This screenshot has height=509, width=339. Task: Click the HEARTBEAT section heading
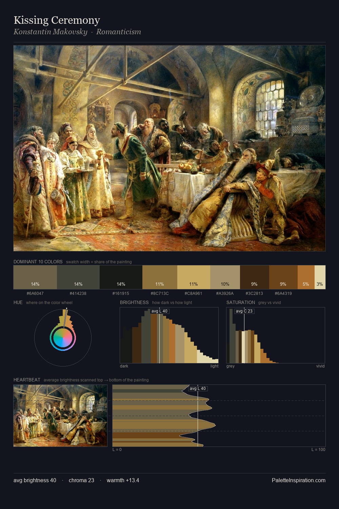pyautogui.click(x=27, y=380)
